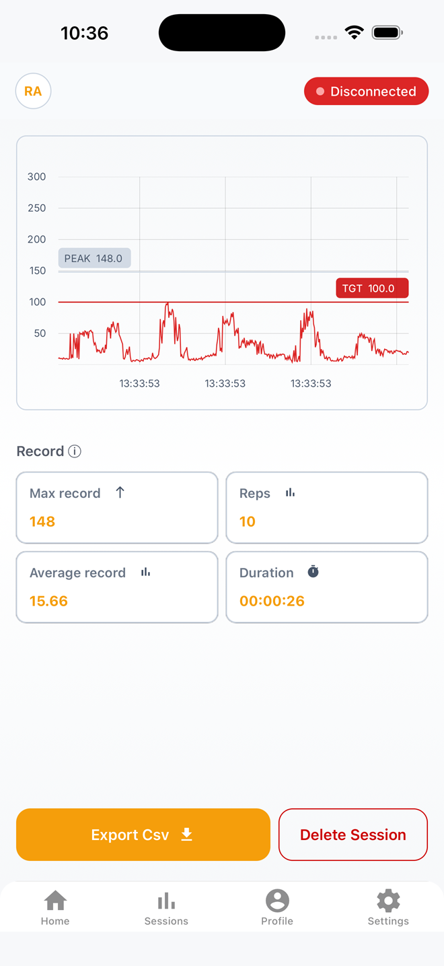Tap the PEAK 148.0 chart label
This screenshot has height=966, width=444.
(x=94, y=258)
